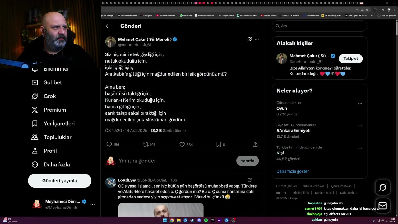Like the post with 884 likes

tap(182, 144)
